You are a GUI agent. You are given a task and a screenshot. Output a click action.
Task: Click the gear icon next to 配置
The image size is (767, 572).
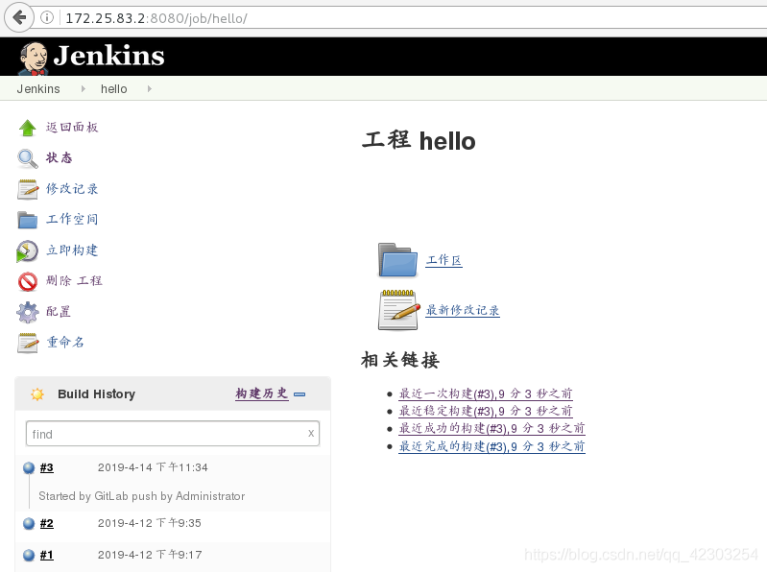click(x=28, y=312)
